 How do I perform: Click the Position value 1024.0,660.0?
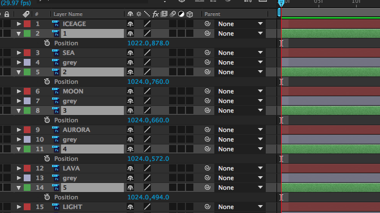(x=148, y=120)
